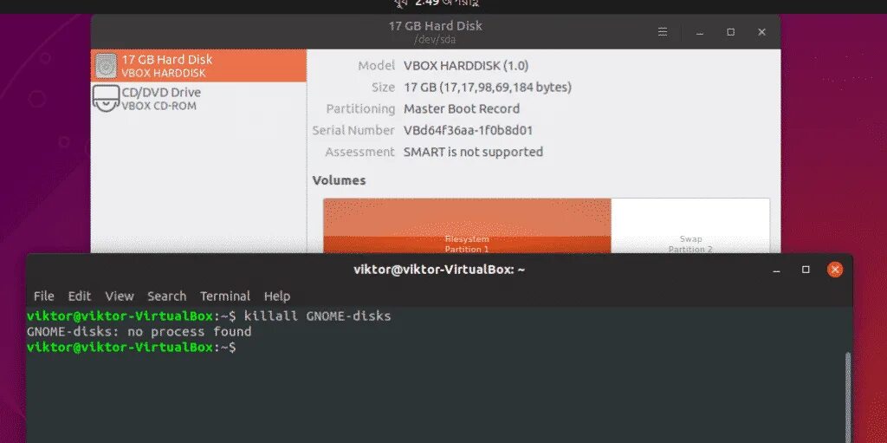Close the terminal with the orange button
Screen dimensions: 887x443
[835, 270]
